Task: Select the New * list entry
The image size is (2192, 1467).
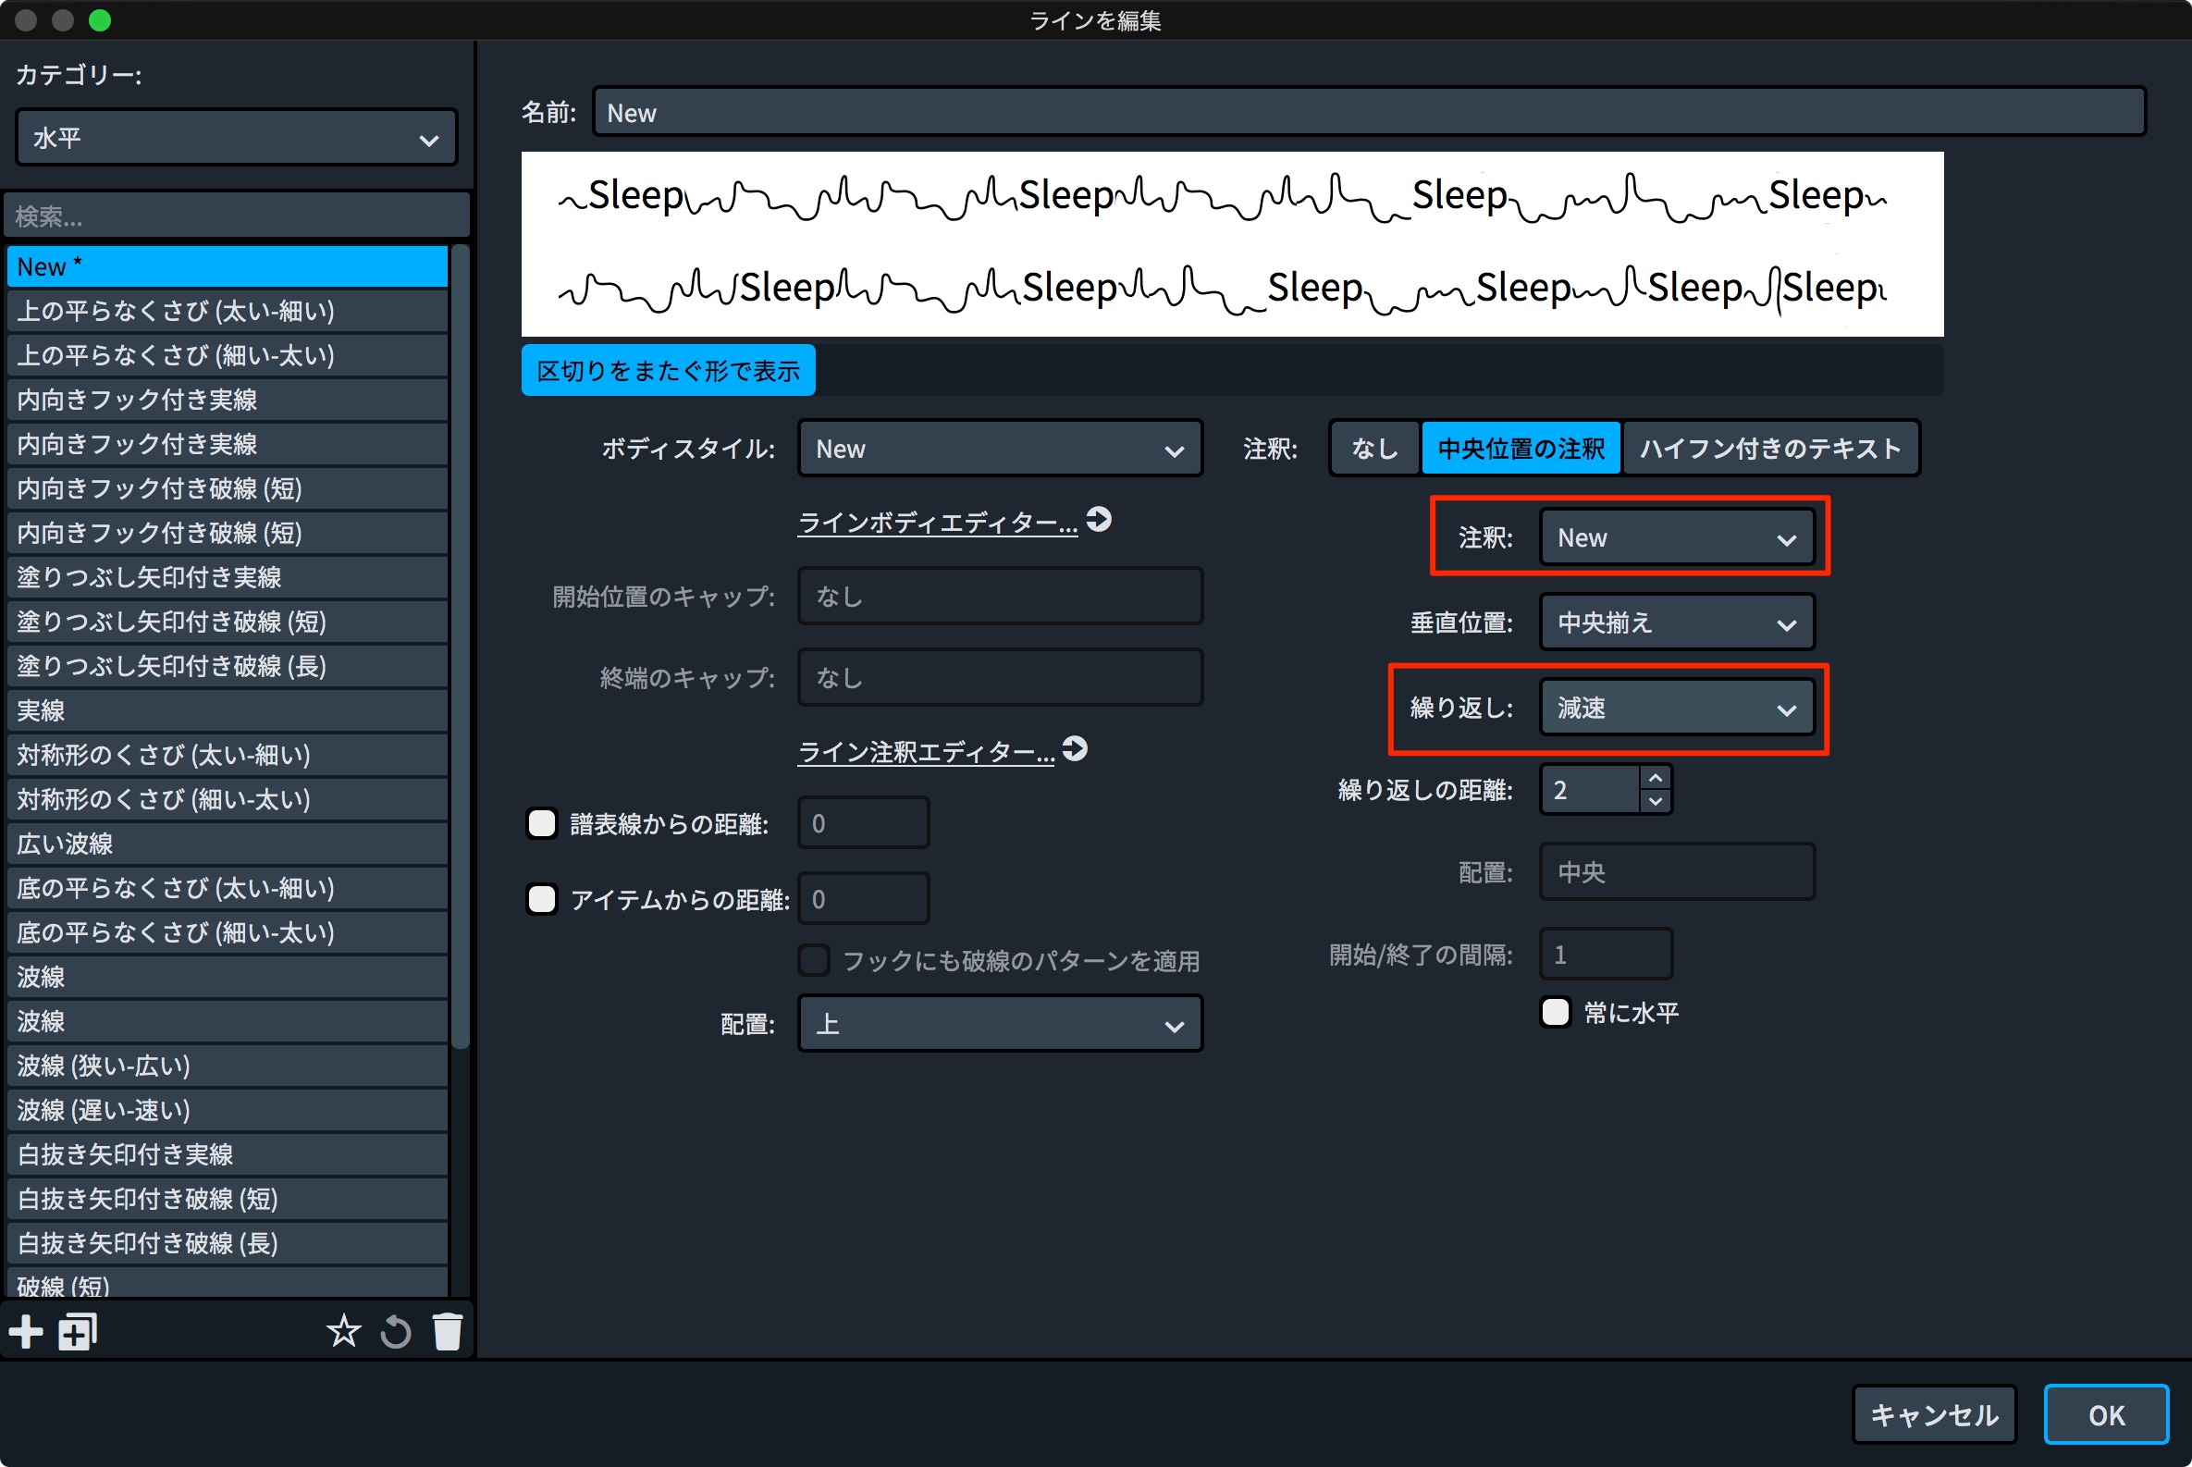Action: click(x=228, y=266)
